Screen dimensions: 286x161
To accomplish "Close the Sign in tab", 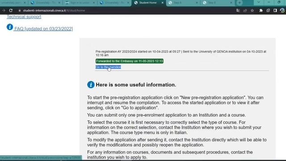I will pyautogui.click(x=94, y=3).
